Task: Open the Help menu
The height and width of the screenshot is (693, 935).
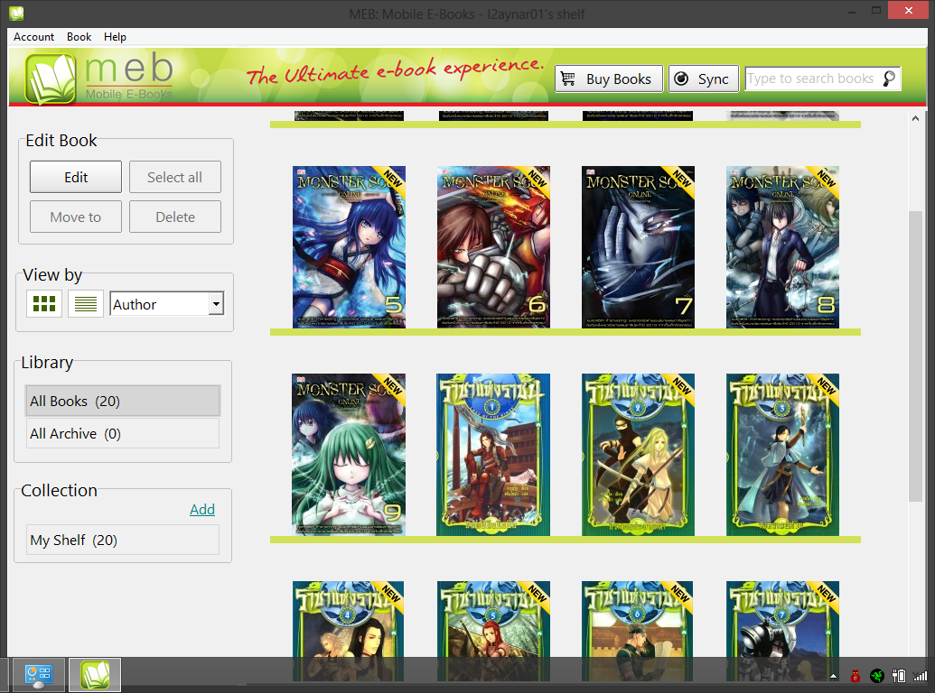Action: point(115,37)
